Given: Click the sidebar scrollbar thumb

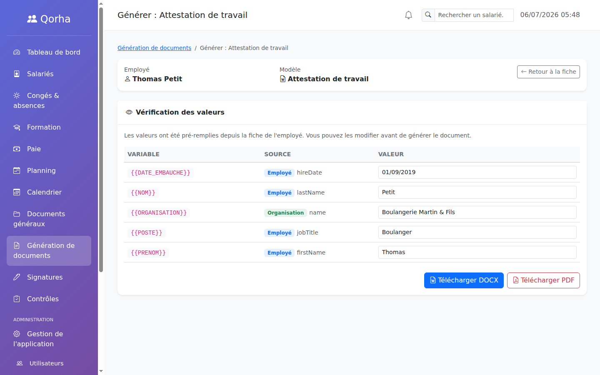Looking at the screenshot, I should coord(101,140).
